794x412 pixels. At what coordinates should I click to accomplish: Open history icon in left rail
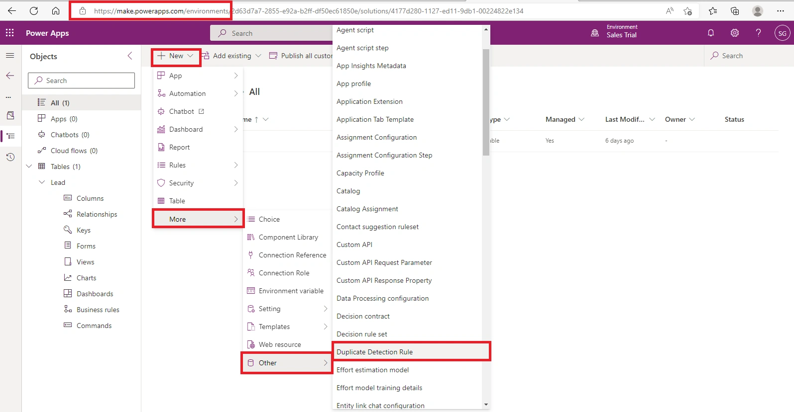pyautogui.click(x=10, y=157)
